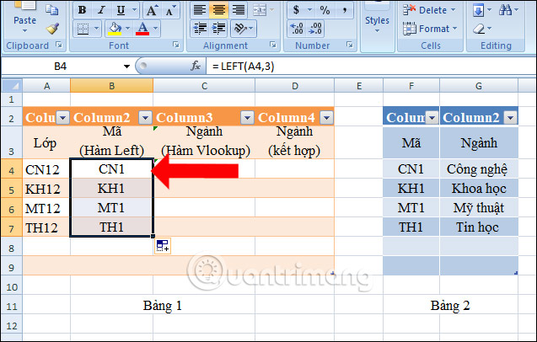
Task: Toggle Bold formatting
Action: (83, 10)
